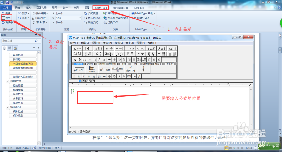Screen dimensions: 282x152
Task: Open the arrow symbols palette (→⇔↓)
Action: point(120,49)
